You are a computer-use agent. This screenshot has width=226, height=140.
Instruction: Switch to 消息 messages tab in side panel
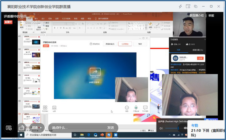179,50
